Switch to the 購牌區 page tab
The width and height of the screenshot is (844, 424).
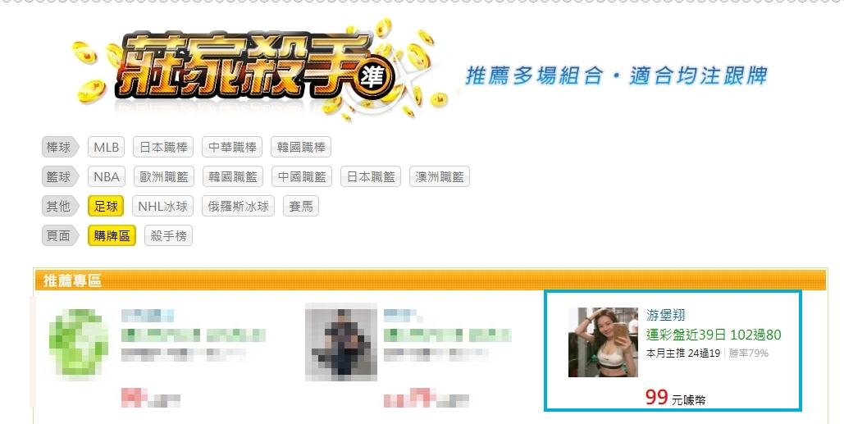tap(112, 235)
